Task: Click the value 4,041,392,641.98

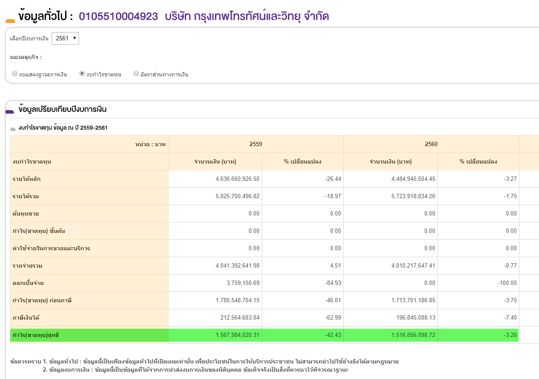Action: tap(237, 266)
